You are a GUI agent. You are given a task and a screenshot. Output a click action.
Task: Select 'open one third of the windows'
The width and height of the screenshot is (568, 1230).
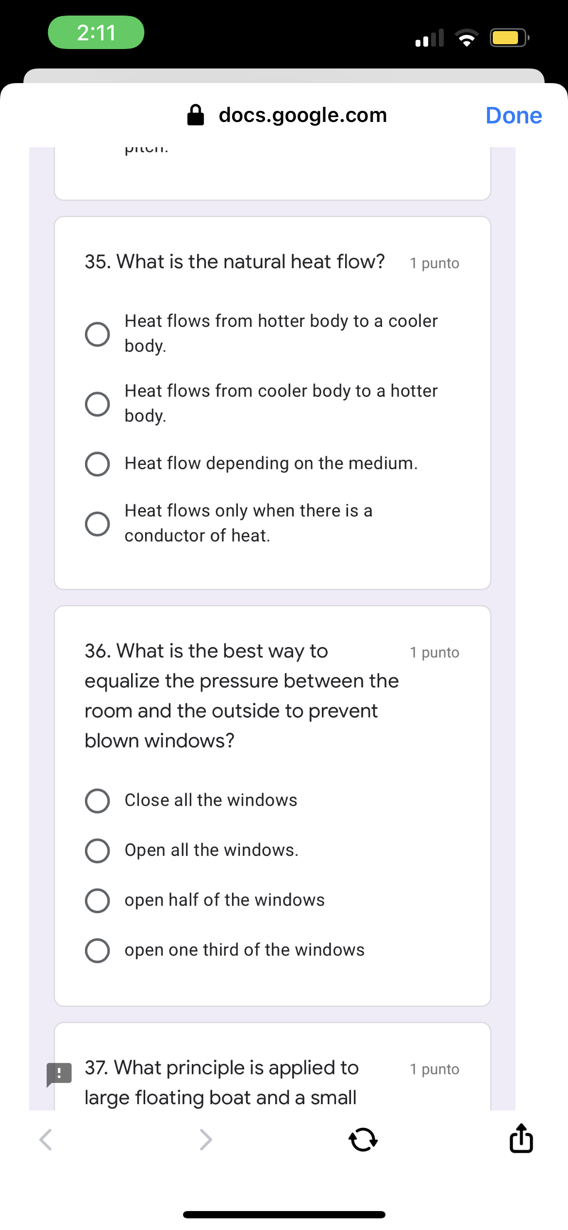(x=97, y=950)
